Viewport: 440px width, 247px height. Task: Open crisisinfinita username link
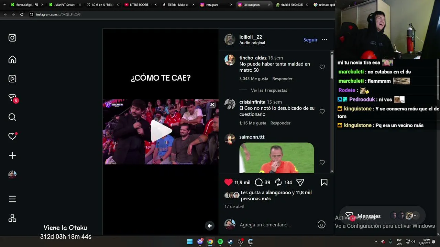click(252, 102)
